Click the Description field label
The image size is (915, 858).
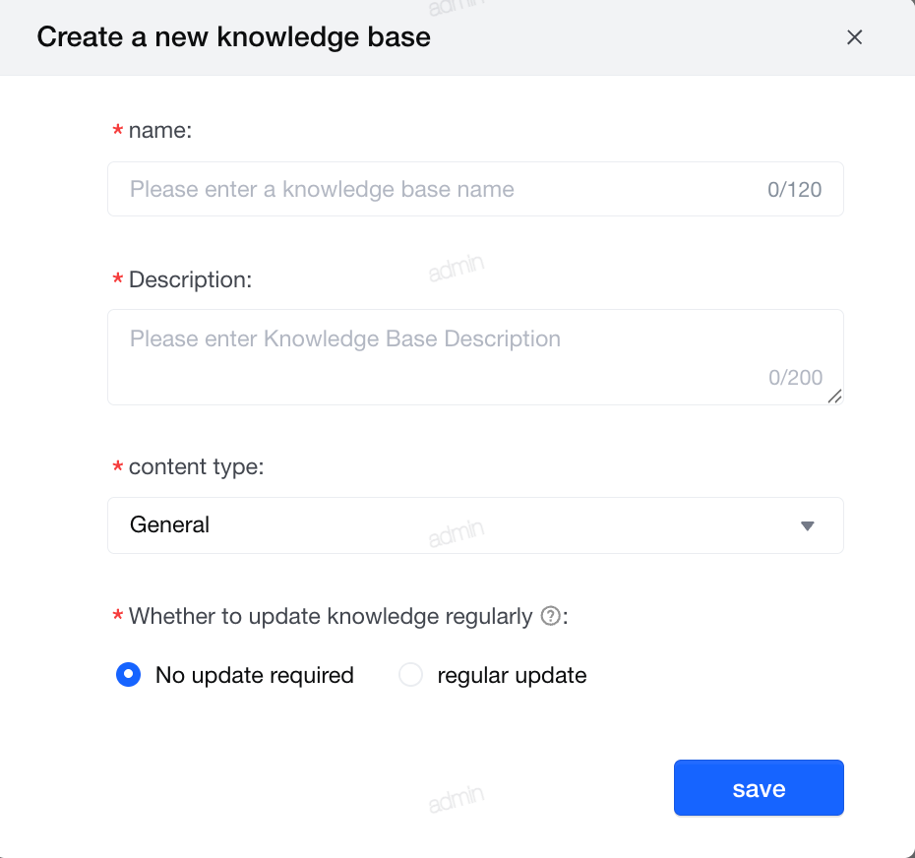[190, 279]
